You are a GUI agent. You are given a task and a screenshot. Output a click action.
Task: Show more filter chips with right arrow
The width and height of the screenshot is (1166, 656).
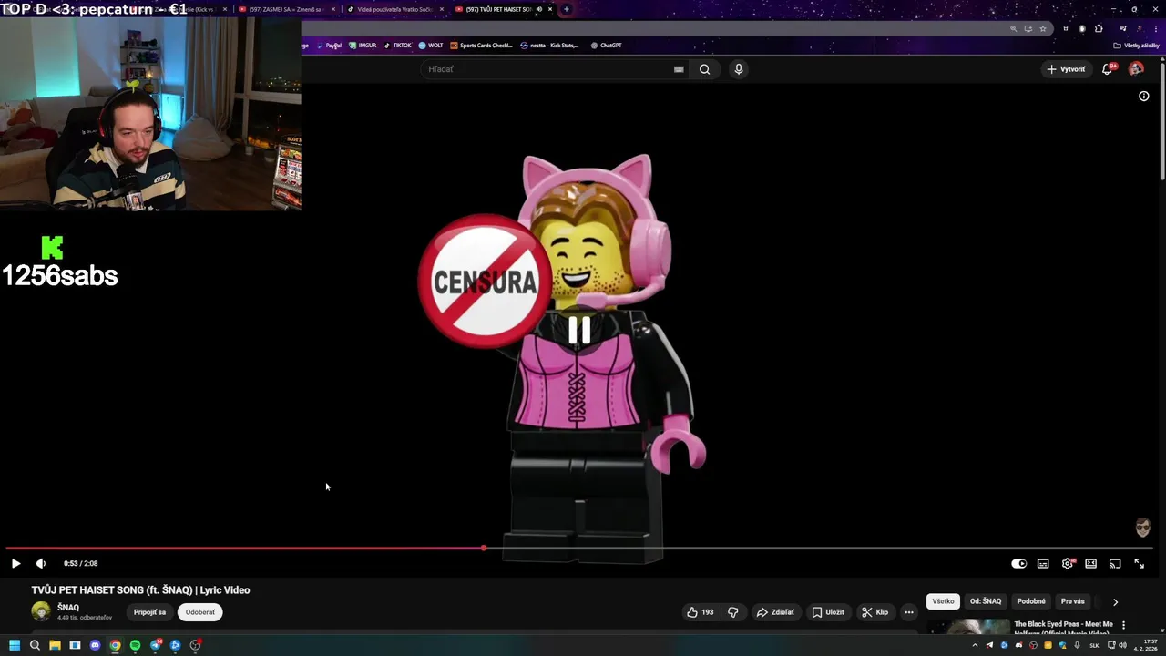coord(1115,601)
